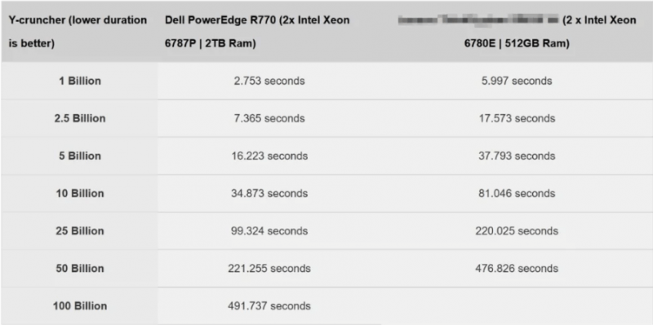Select the Dell PowerEdge R770 column header
The image size is (653, 325).
(x=257, y=32)
